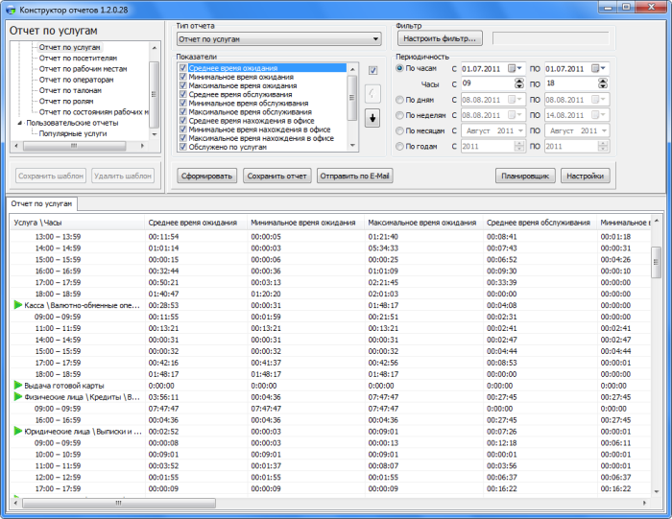The width and height of the screenshot is (672, 519).
Task: Click the report tree vertical scrollbar thumb
Action: click(154, 94)
